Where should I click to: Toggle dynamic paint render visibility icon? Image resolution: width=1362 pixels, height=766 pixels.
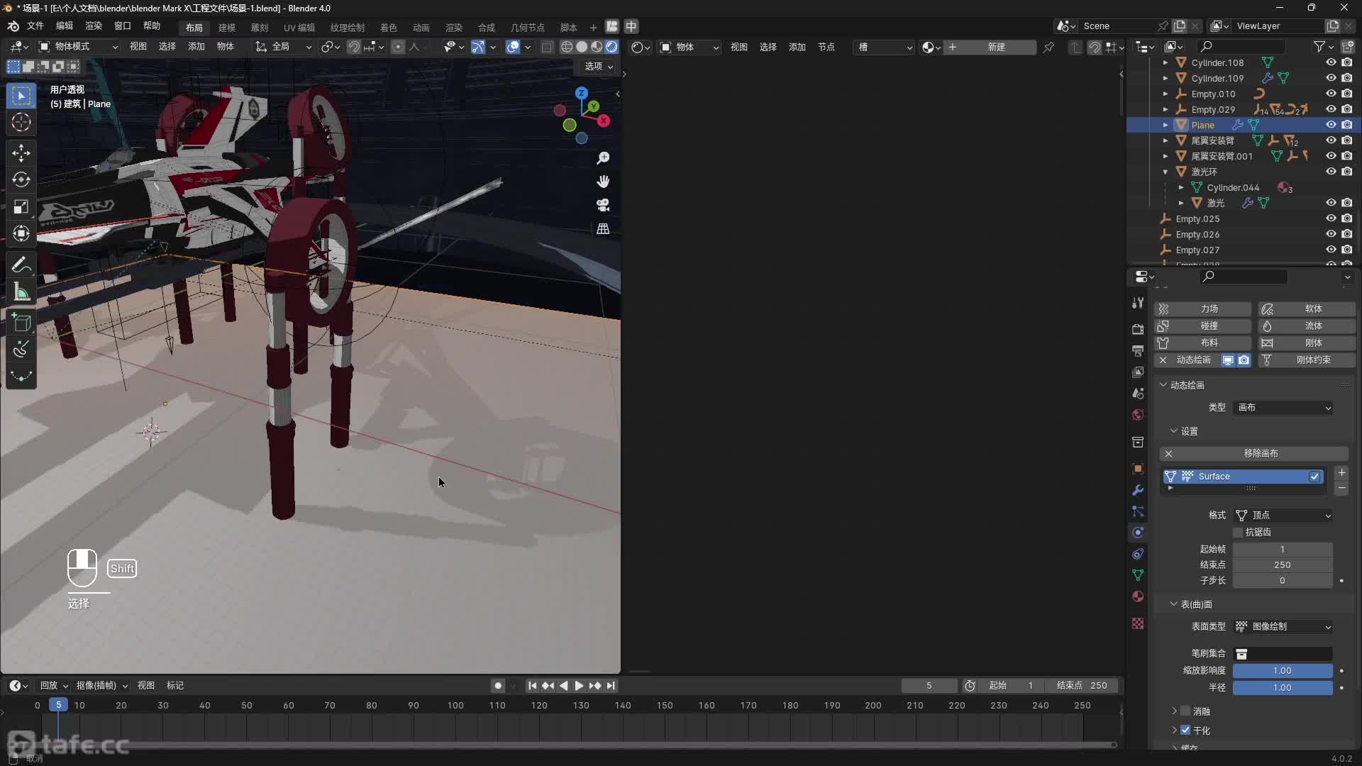tap(1244, 360)
